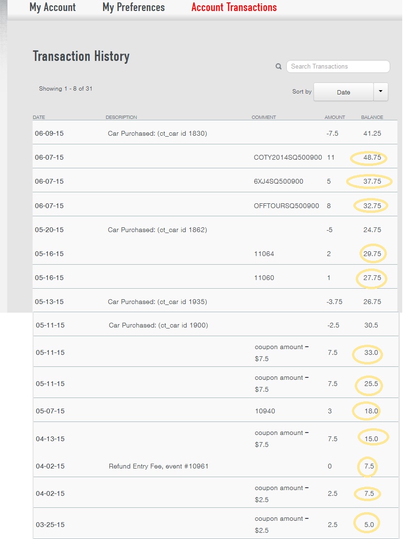Image resolution: width=419 pixels, height=539 pixels.
Task: Open the My Account tab
Action: (53, 8)
